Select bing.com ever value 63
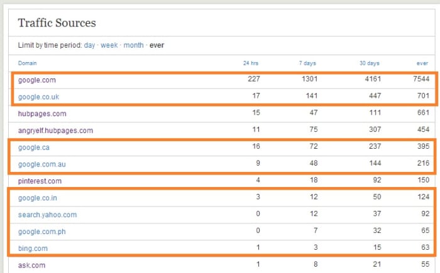 425,247
